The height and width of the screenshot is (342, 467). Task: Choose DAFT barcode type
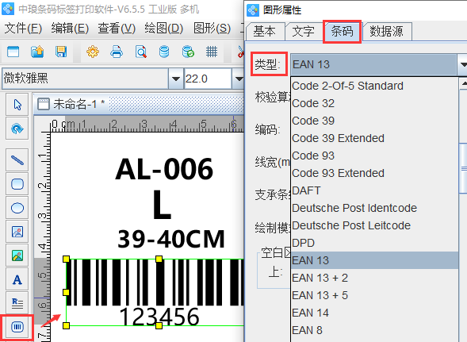[x=374, y=190]
